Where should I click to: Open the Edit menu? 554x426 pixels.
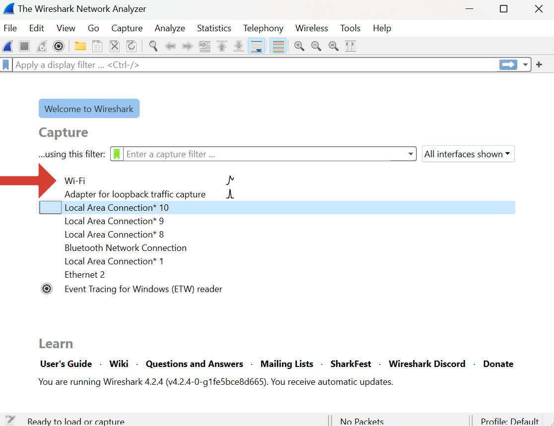[x=36, y=28]
